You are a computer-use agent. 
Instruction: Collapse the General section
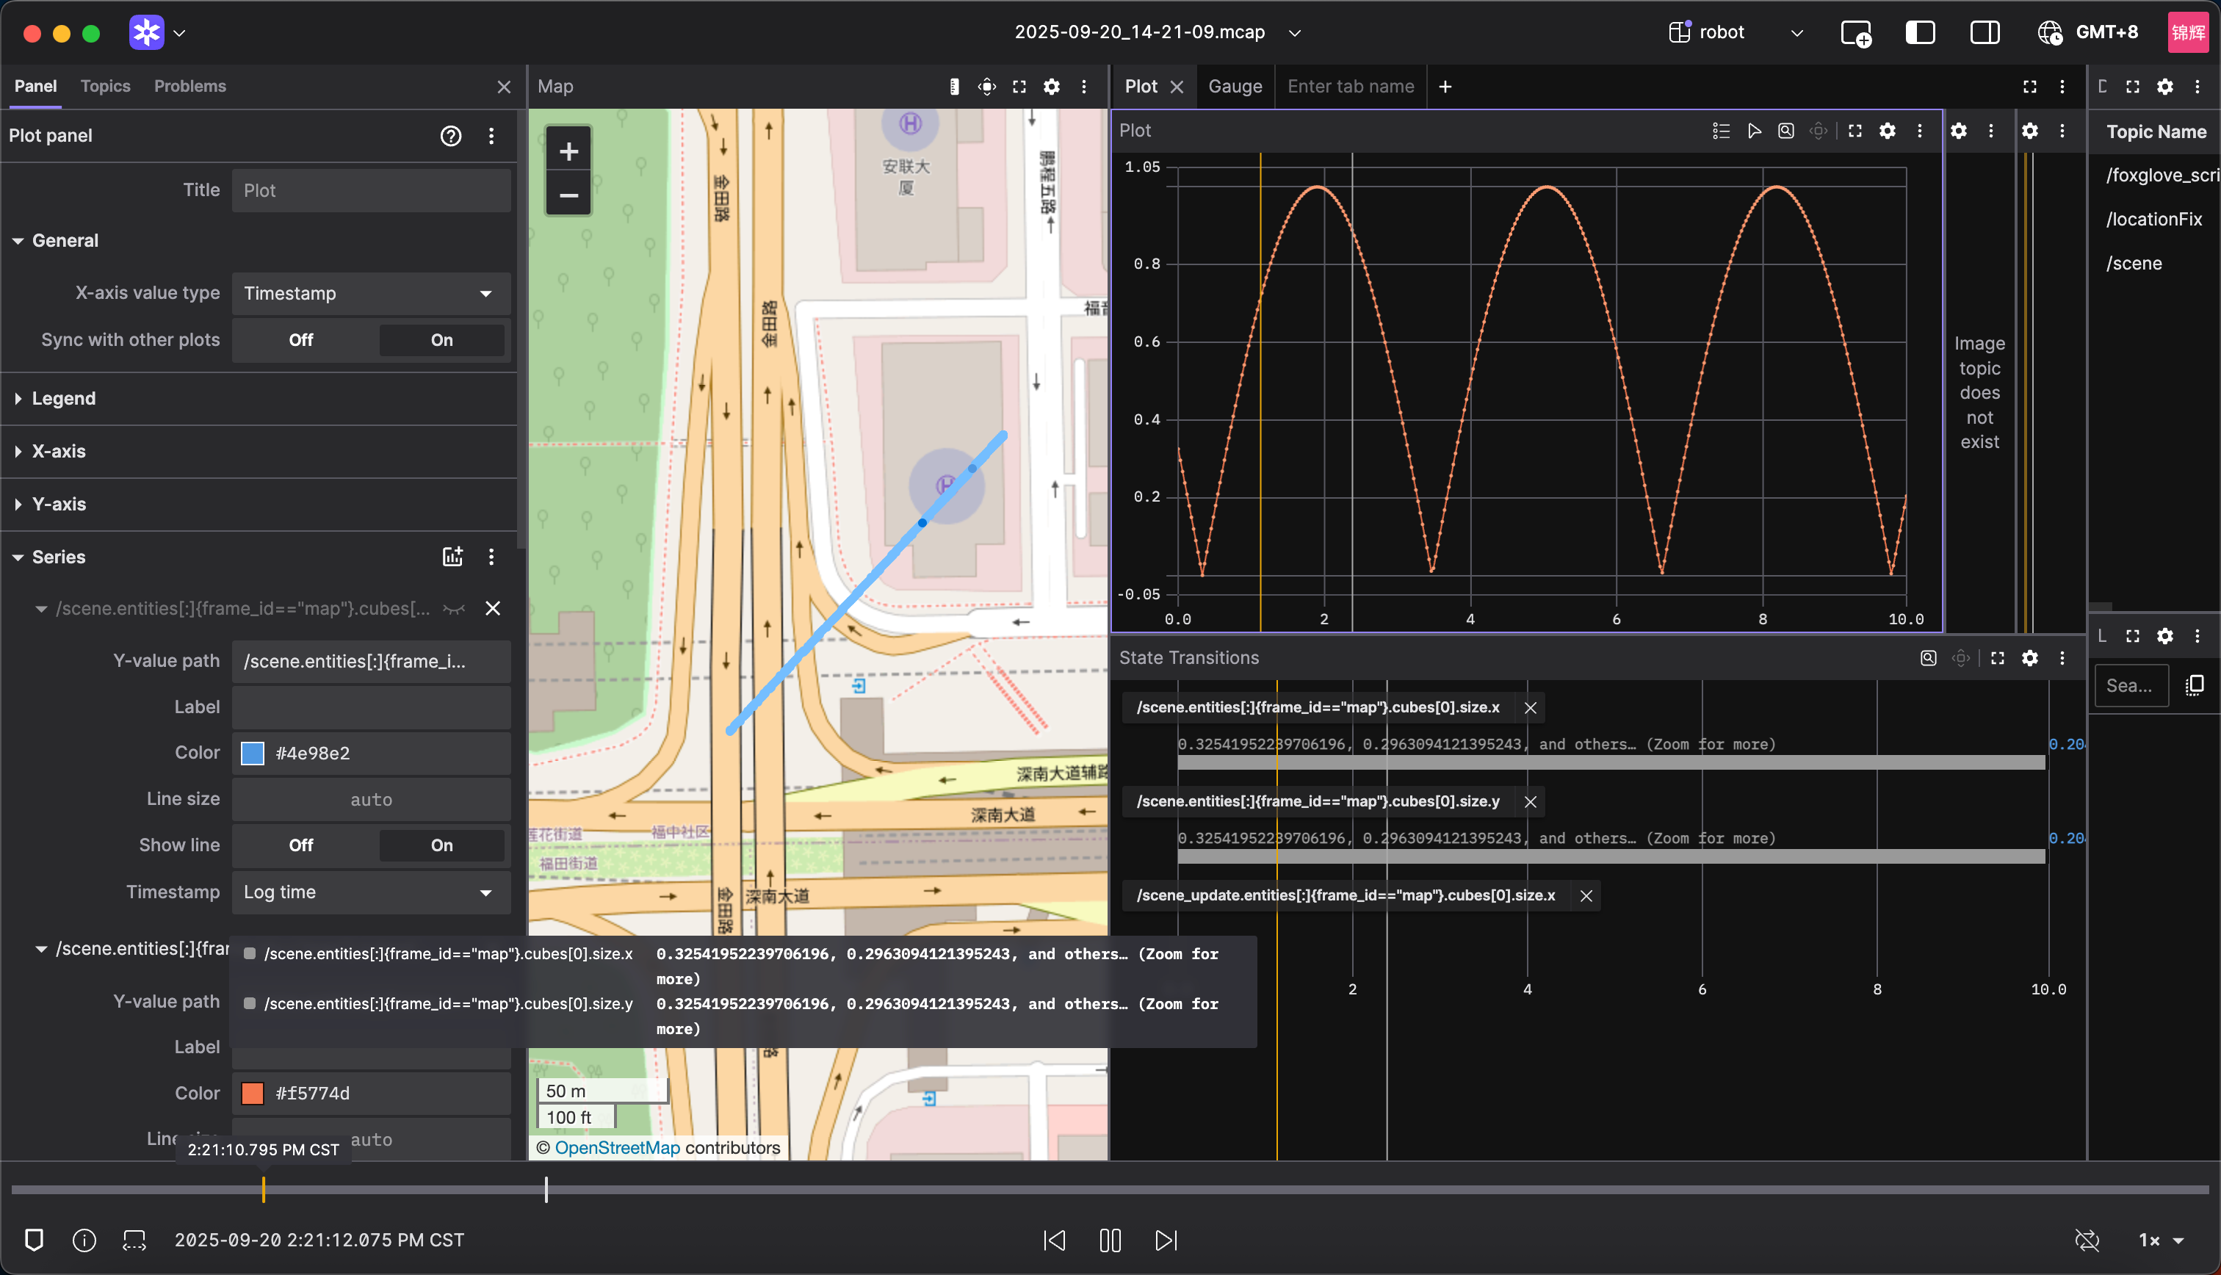point(65,241)
